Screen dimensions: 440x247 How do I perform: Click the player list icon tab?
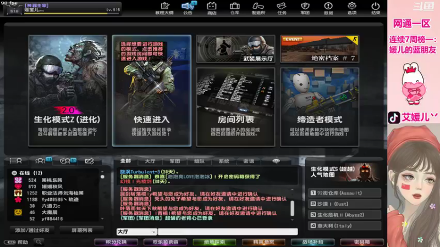(16, 161)
